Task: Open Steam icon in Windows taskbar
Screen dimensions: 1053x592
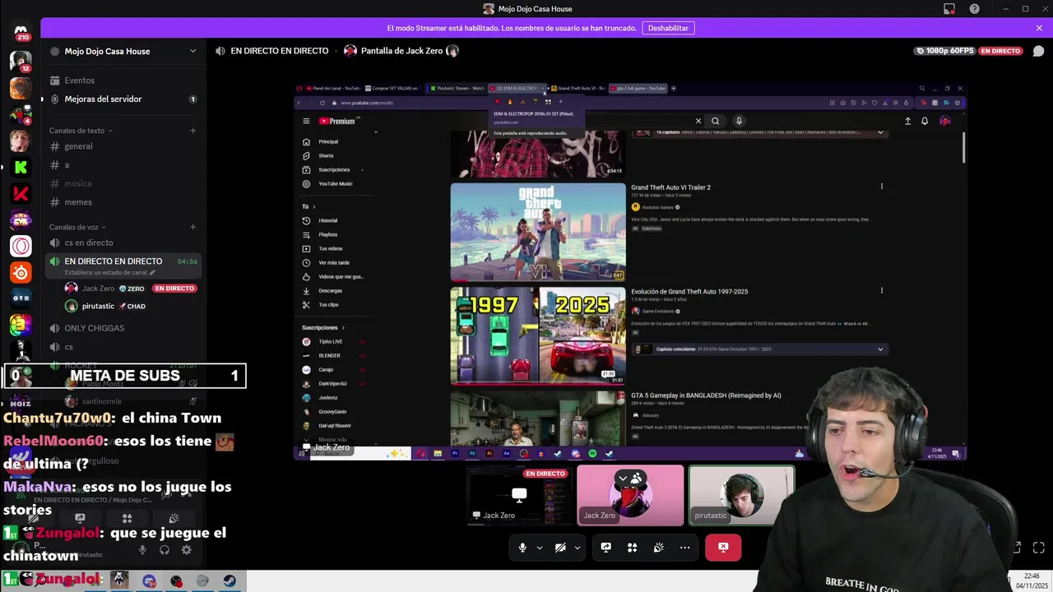Action: [230, 580]
